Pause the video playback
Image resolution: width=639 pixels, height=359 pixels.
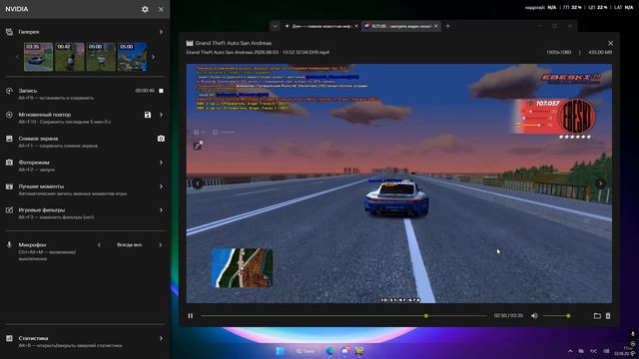[x=191, y=316]
